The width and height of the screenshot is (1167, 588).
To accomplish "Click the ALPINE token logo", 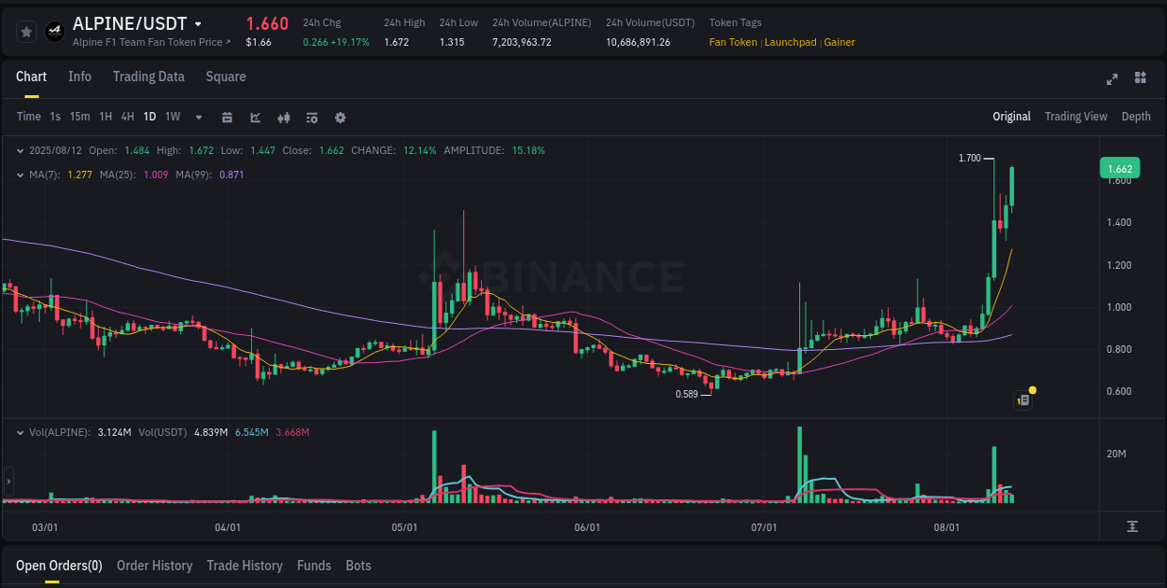I will 54,31.
